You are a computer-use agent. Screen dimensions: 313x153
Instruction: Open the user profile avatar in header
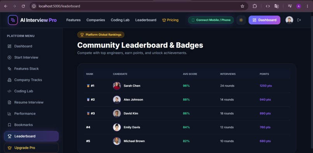click(x=289, y=20)
